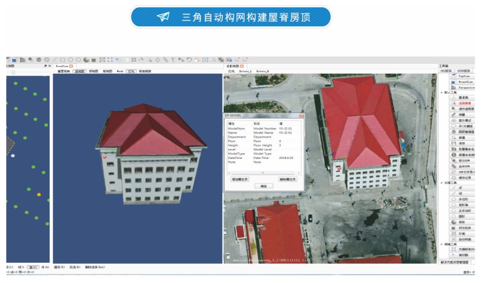Click 重置视角 to reset the view
This screenshot has width=484, height=283.
pyautogui.click(x=64, y=71)
